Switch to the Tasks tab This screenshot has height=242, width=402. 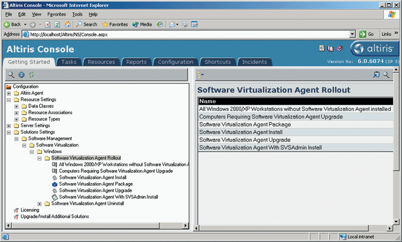coord(69,62)
